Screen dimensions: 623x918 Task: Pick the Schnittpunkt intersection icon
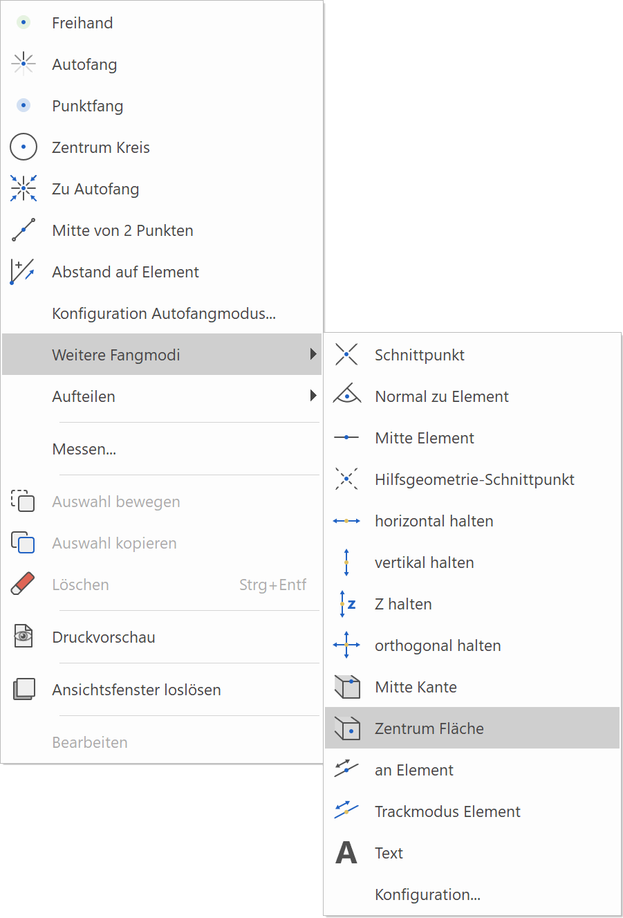346,355
